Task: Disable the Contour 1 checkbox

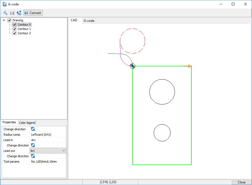Action: (x=15, y=29)
